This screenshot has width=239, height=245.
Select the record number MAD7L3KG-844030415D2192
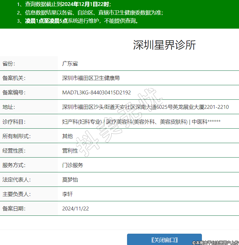click(97, 92)
